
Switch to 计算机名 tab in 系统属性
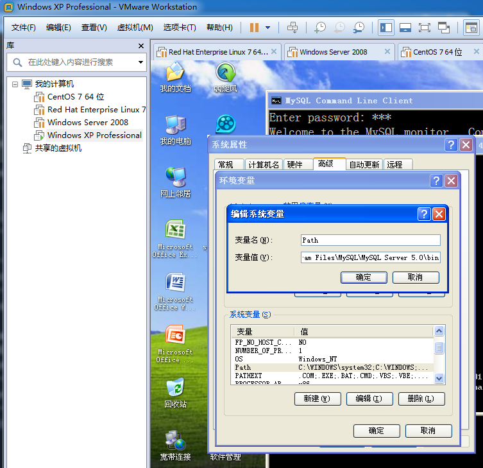(264, 164)
